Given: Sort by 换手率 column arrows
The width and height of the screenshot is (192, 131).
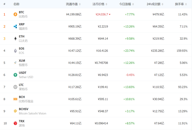Looking at the screenshot, I should coord(186,4).
